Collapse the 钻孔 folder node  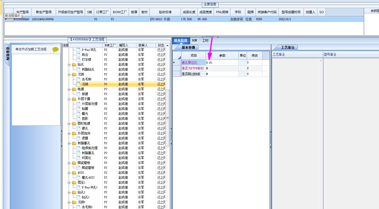pyautogui.click(x=69, y=64)
